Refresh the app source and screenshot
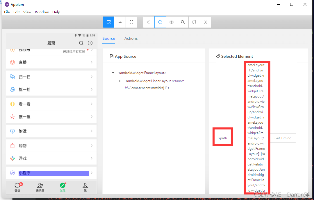314x200 pixels. [160, 22]
